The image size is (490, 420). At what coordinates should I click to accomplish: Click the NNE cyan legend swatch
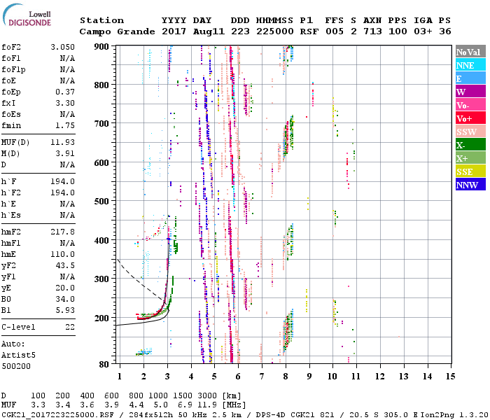(x=469, y=65)
